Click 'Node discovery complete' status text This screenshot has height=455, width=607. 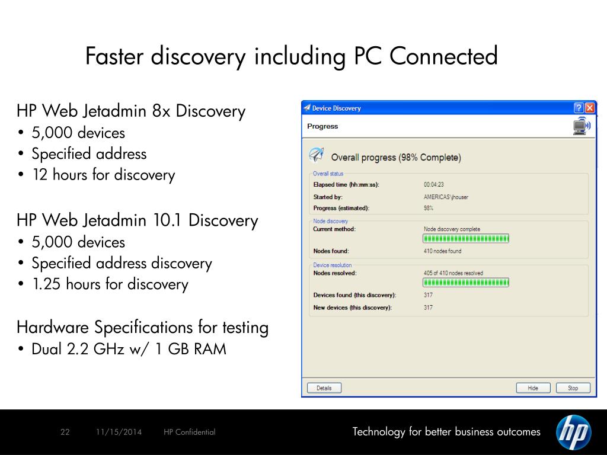[452, 229]
